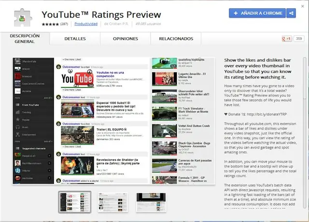Open the OPINIONES tab
309x222 pixels.
(126, 39)
